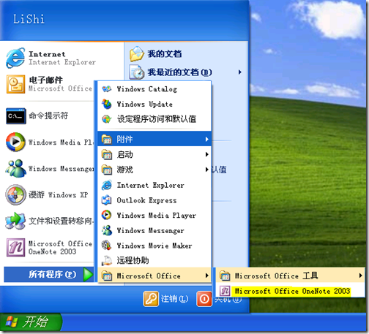
Task: Choose 设定程序访问和默认值 entry
Action: [154, 119]
